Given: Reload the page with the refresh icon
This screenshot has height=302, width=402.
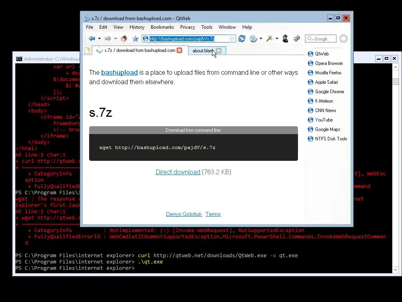Looking at the screenshot, I should tap(242, 39).
